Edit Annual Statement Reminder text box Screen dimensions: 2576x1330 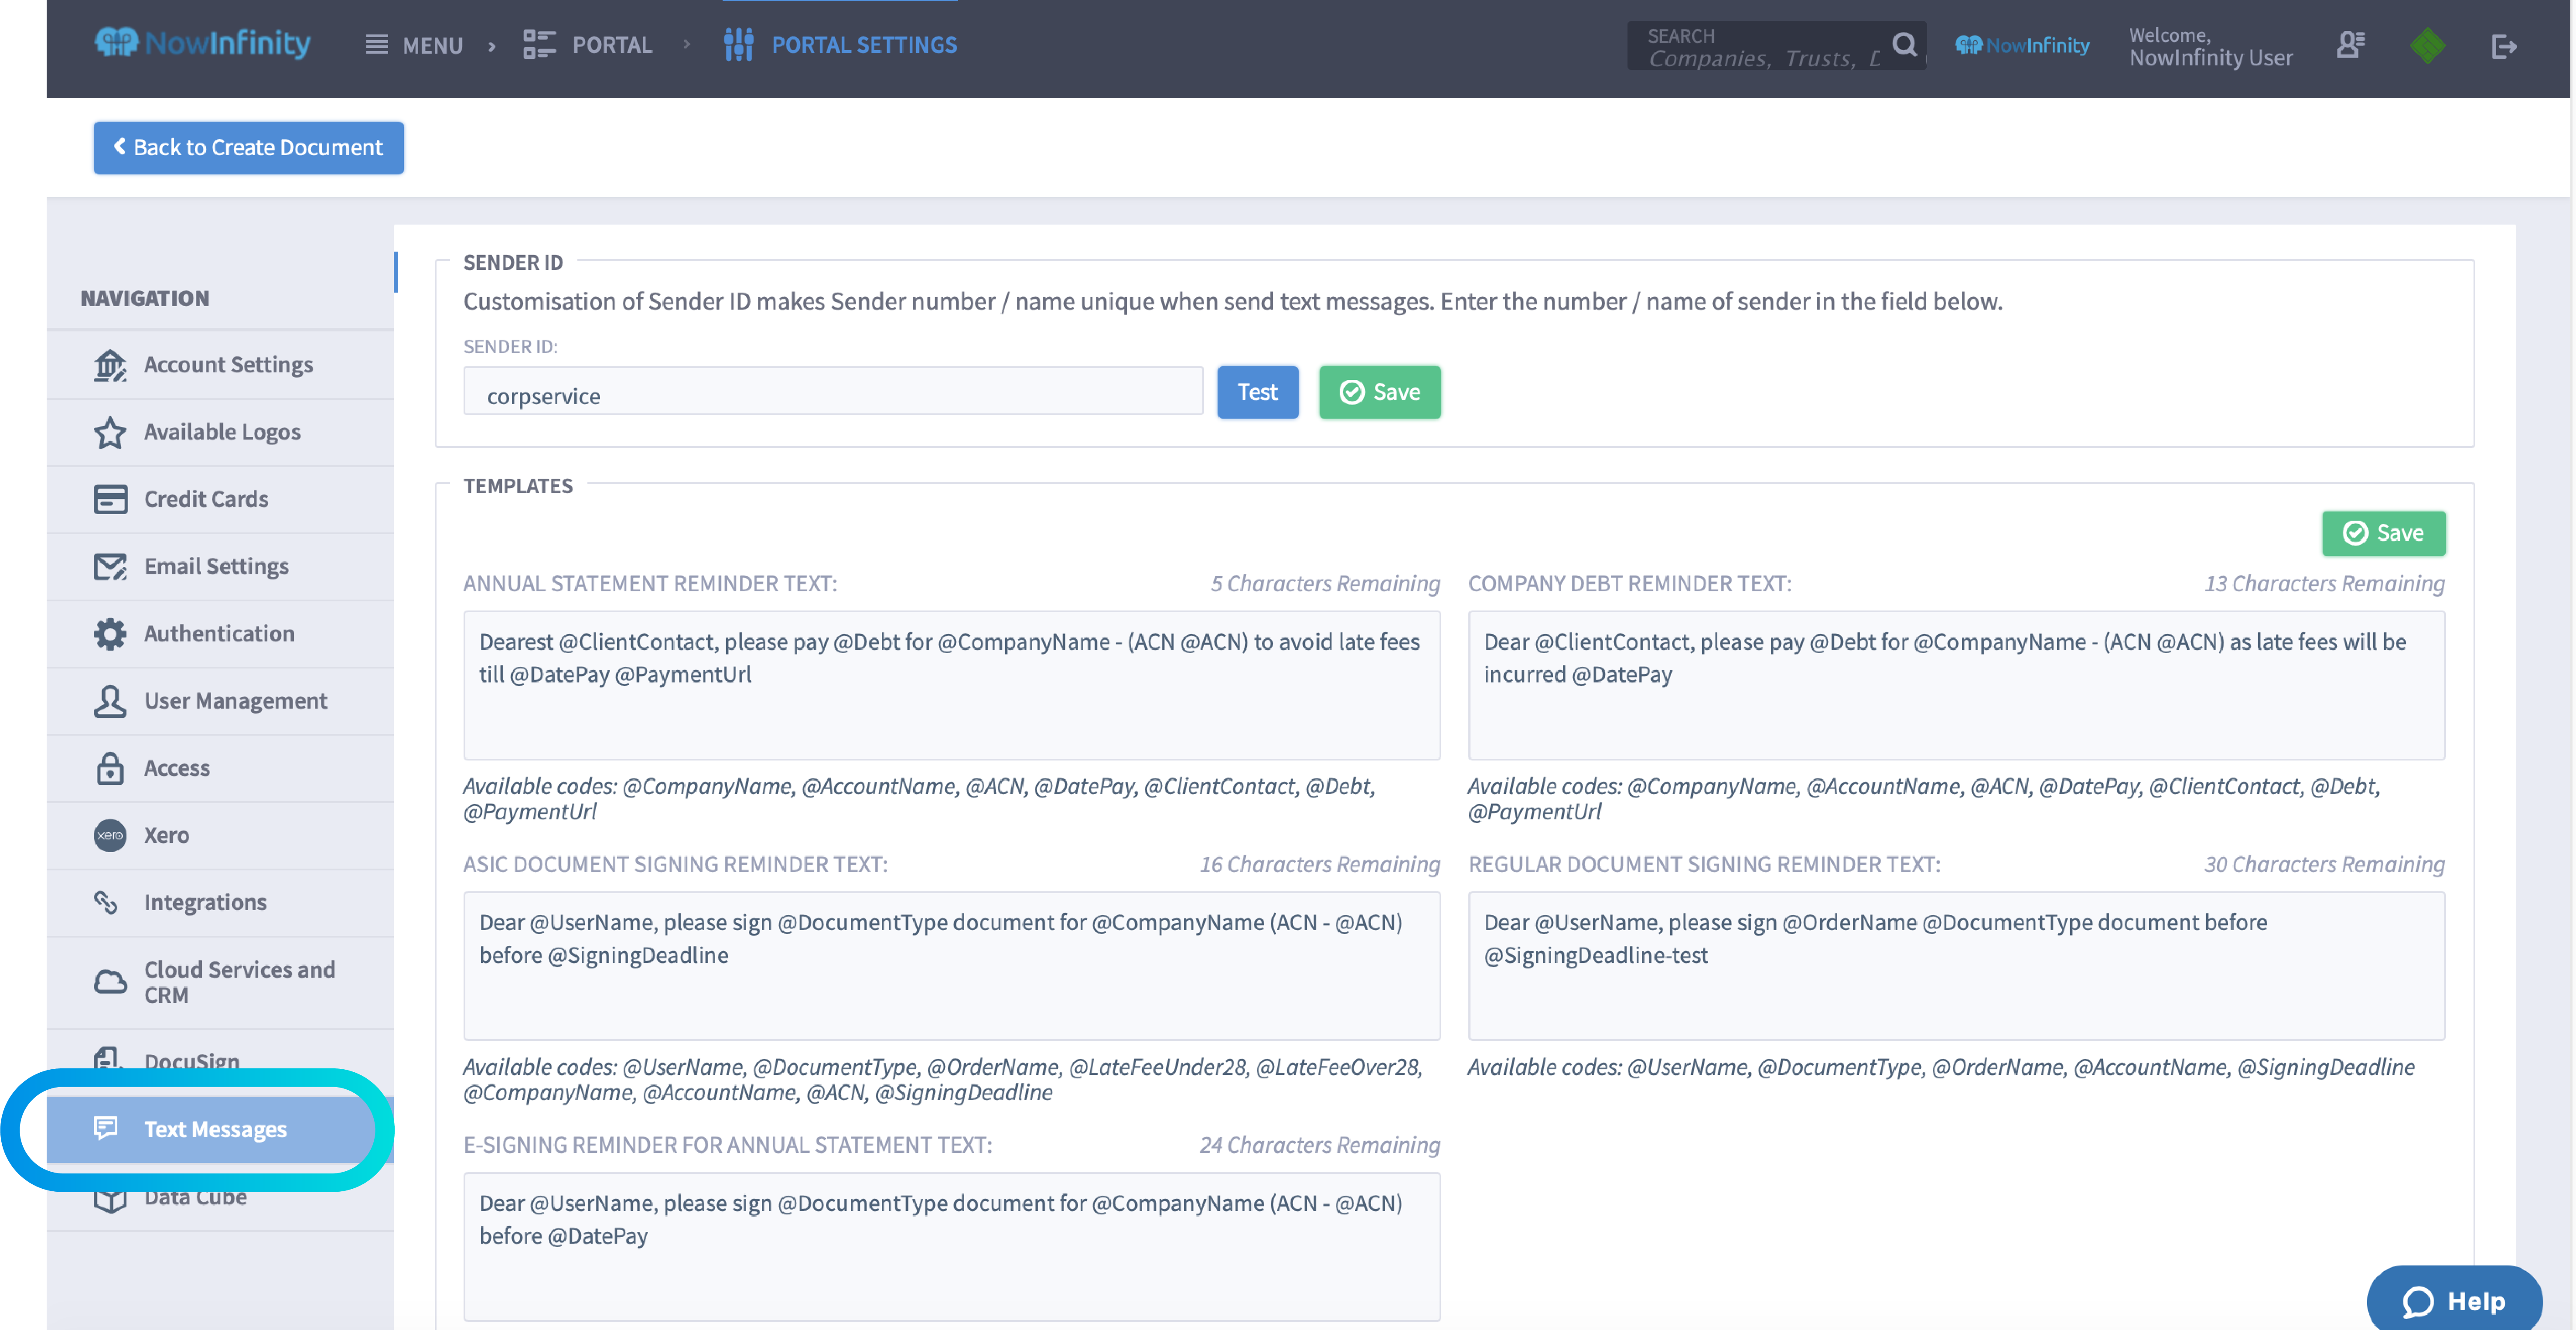[951, 686]
